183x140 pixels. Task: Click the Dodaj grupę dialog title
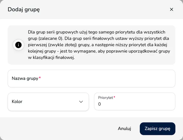24,10
